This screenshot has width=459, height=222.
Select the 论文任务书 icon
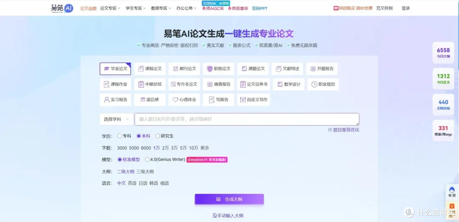(x=243, y=84)
